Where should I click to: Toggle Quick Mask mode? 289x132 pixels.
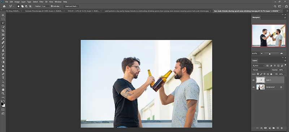(3, 110)
